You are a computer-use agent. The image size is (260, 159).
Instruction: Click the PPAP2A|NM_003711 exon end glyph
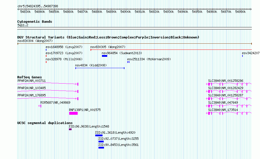tap(77, 84)
